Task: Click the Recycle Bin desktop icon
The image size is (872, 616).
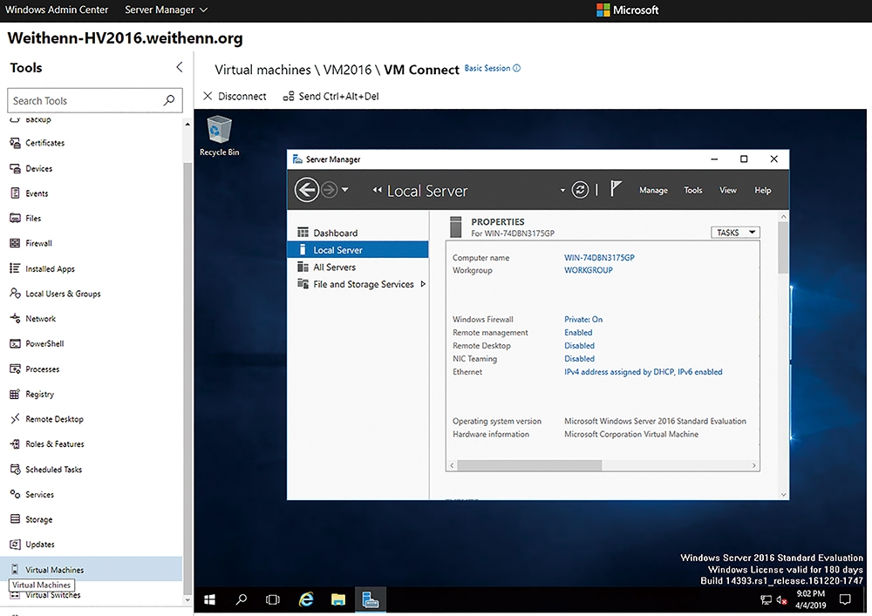Action: tap(219, 136)
